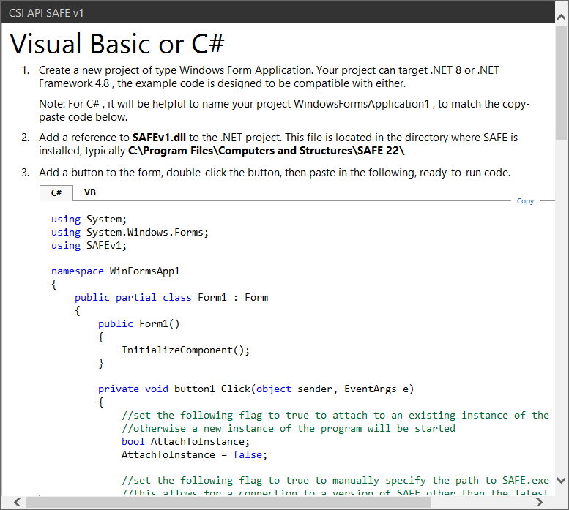Copy the example code using Copy link
Viewport: 569px width, 510px height.
pyautogui.click(x=525, y=201)
